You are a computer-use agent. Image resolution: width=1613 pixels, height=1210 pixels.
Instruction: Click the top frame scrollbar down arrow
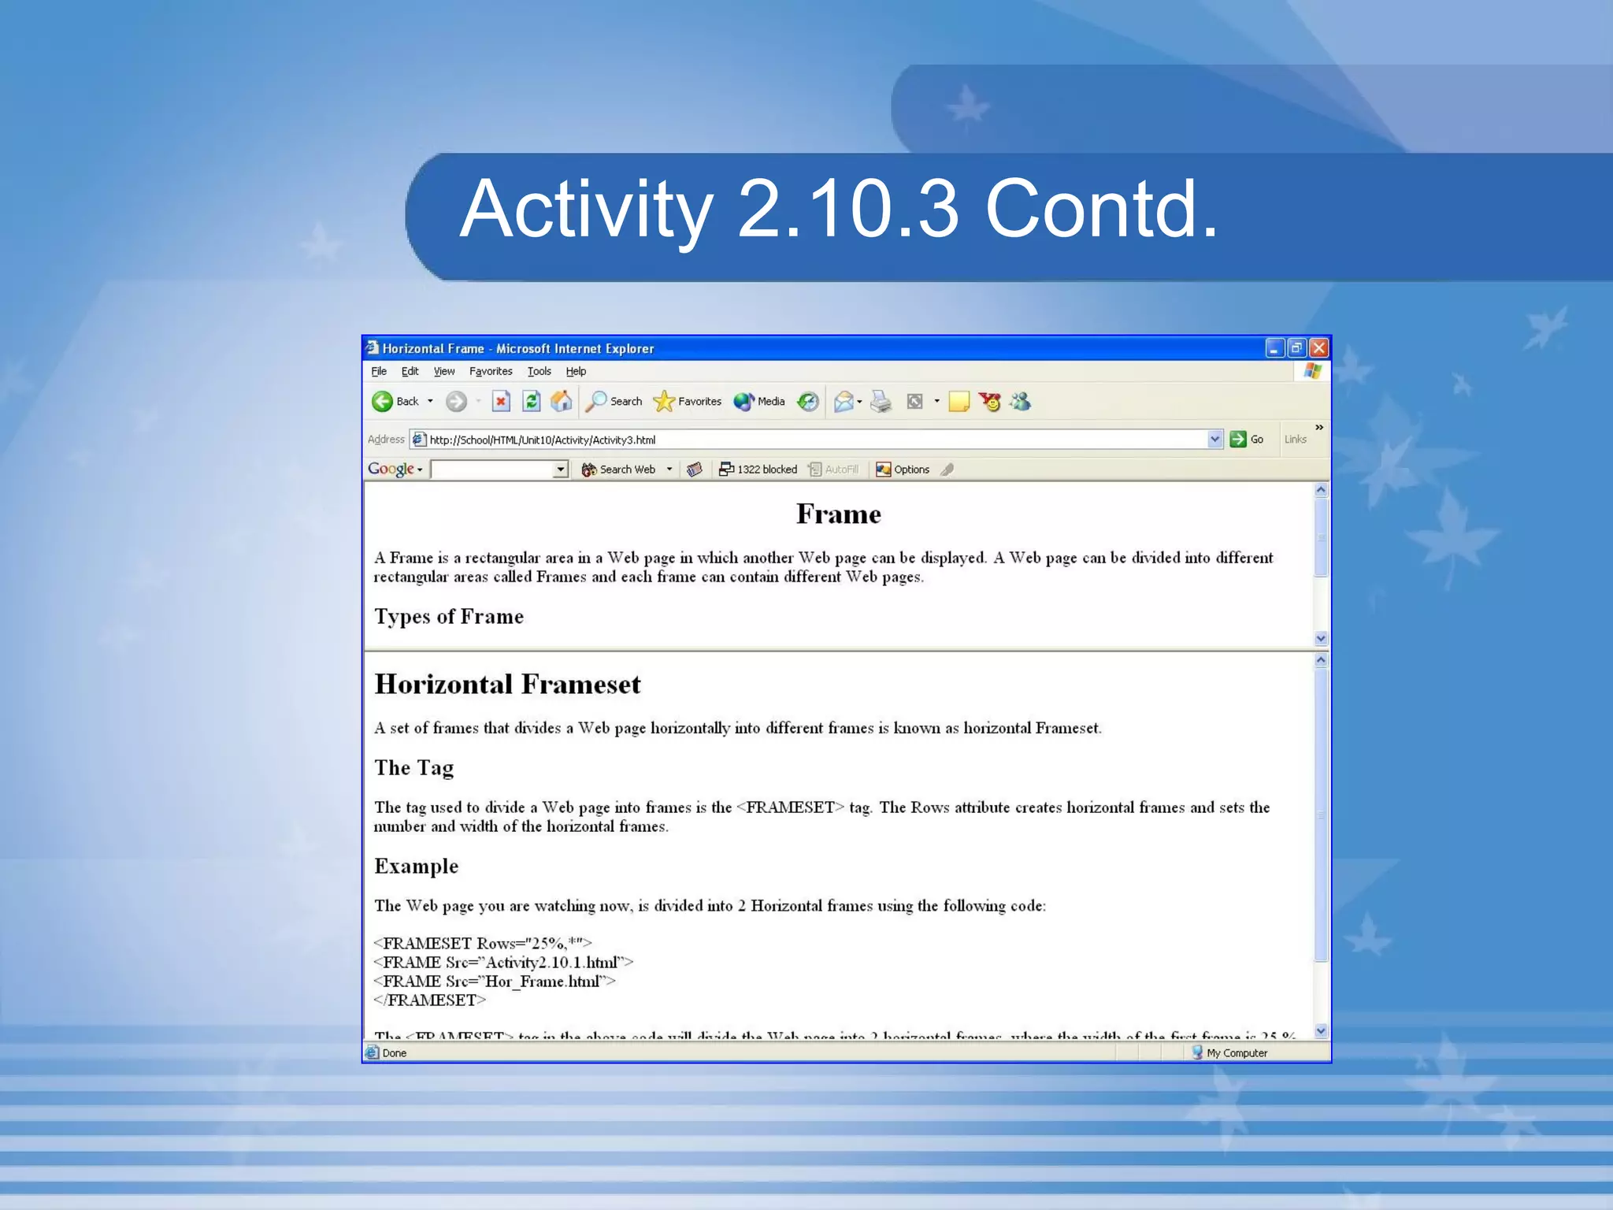(1321, 638)
